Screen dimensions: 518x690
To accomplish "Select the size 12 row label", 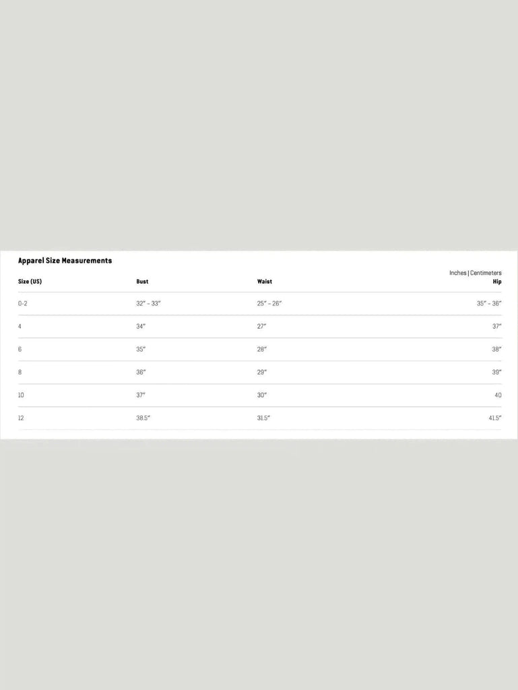I will (x=21, y=418).
